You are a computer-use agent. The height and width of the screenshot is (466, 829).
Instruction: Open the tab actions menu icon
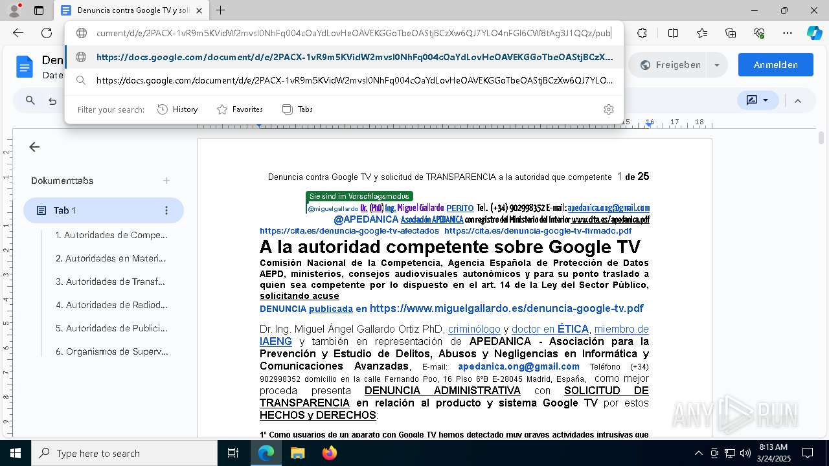[x=39, y=10]
